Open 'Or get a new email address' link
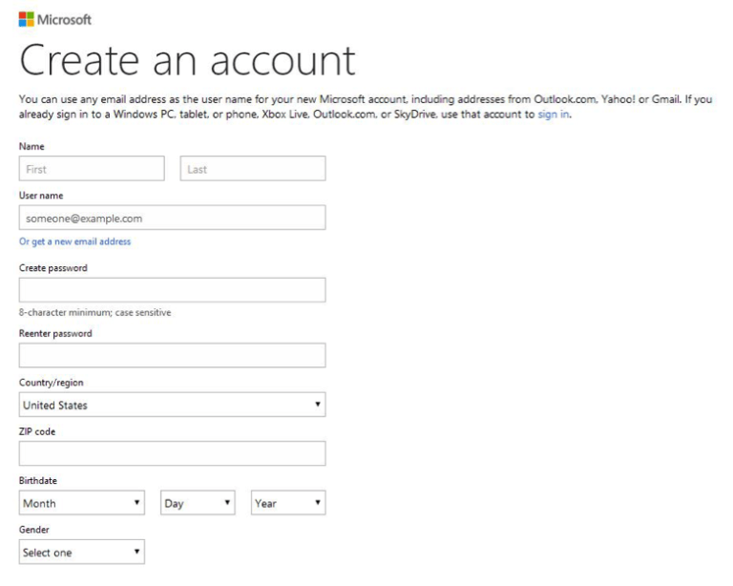Viewport: 733px width, 586px height. pos(74,241)
